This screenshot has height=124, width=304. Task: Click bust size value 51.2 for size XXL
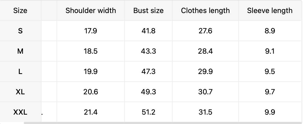click(x=148, y=112)
